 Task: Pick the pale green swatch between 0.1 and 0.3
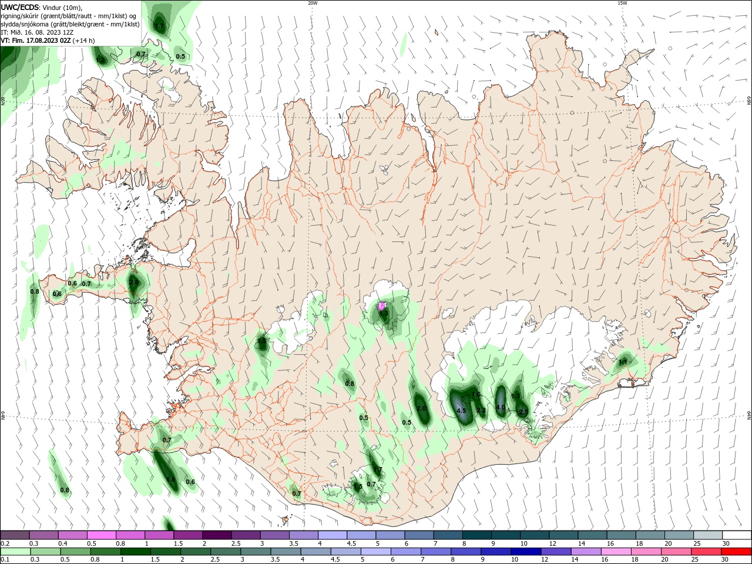coord(15,551)
